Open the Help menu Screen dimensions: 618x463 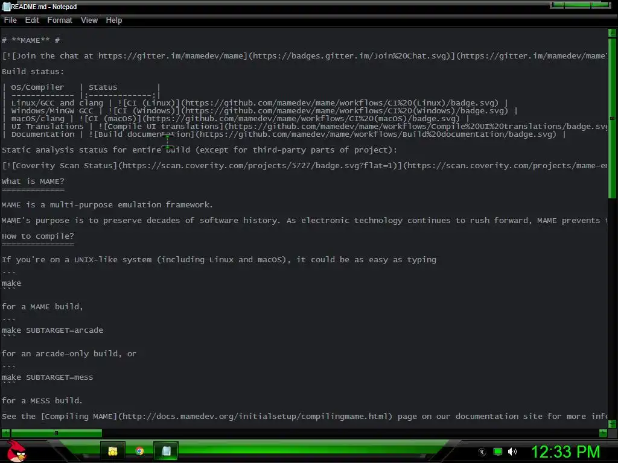click(x=114, y=20)
